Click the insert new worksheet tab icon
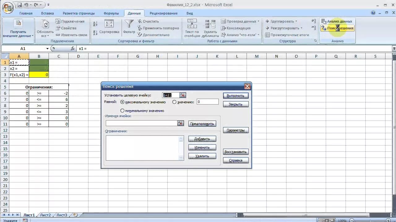The height and width of the screenshot is (222, 396). coord(75,215)
